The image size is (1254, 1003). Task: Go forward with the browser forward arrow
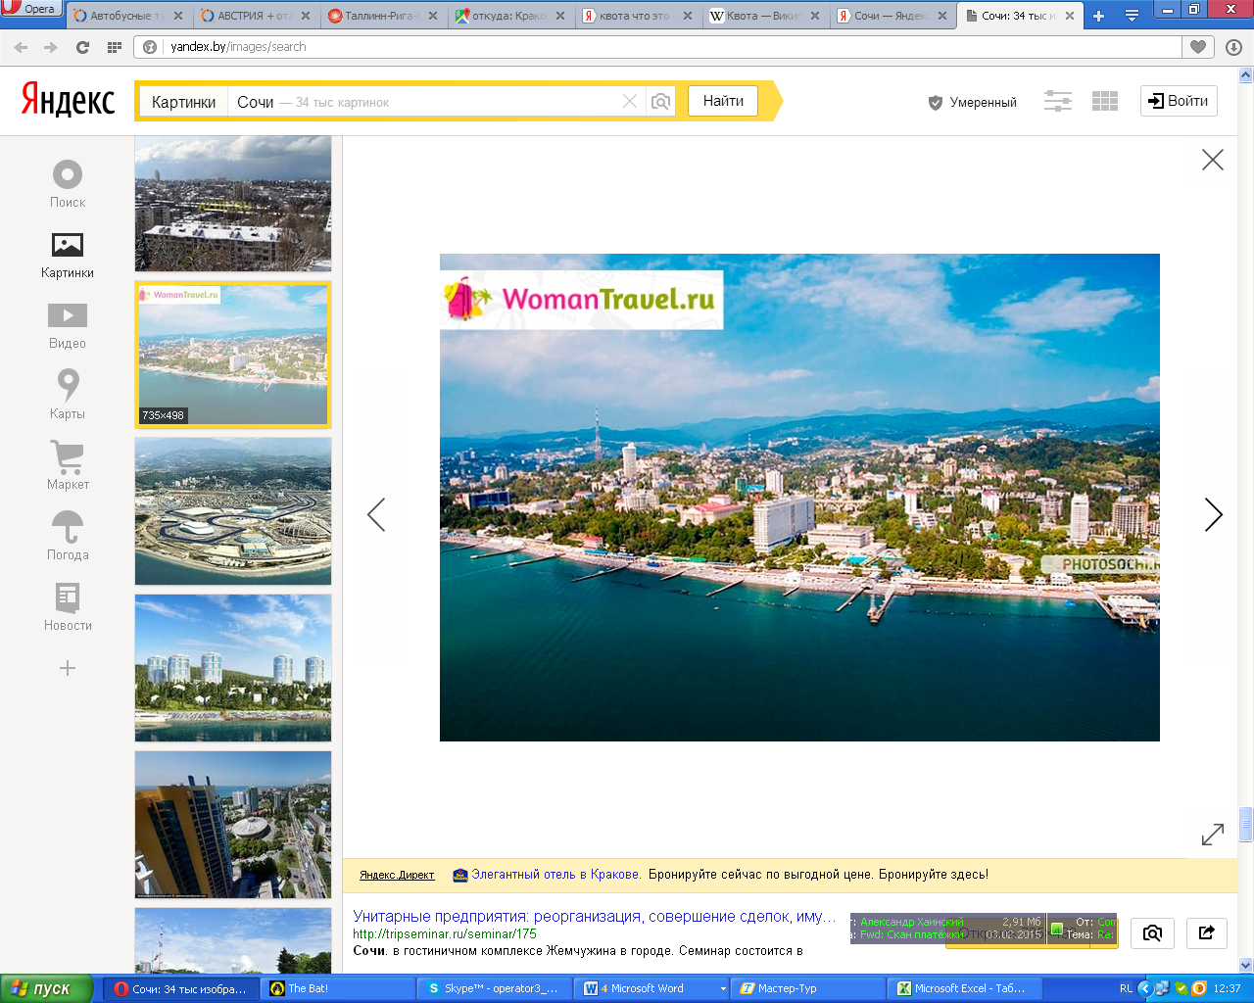coord(51,47)
